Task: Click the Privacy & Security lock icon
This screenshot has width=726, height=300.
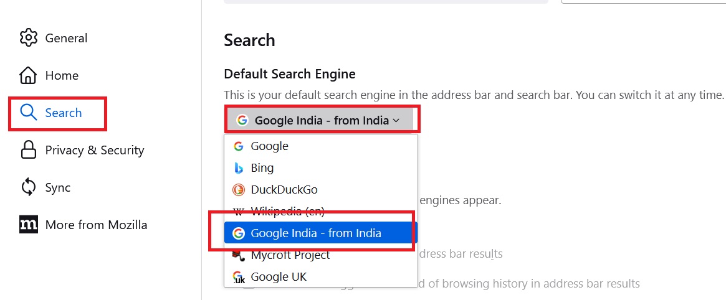Action: coord(29,150)
